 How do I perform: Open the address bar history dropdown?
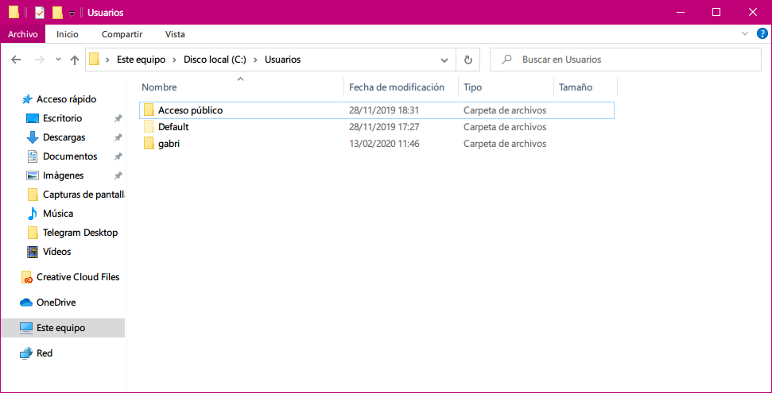(444, 60)
